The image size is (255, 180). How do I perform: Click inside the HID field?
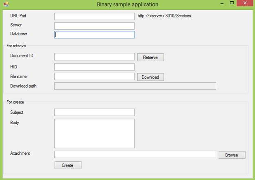(94, 67)
